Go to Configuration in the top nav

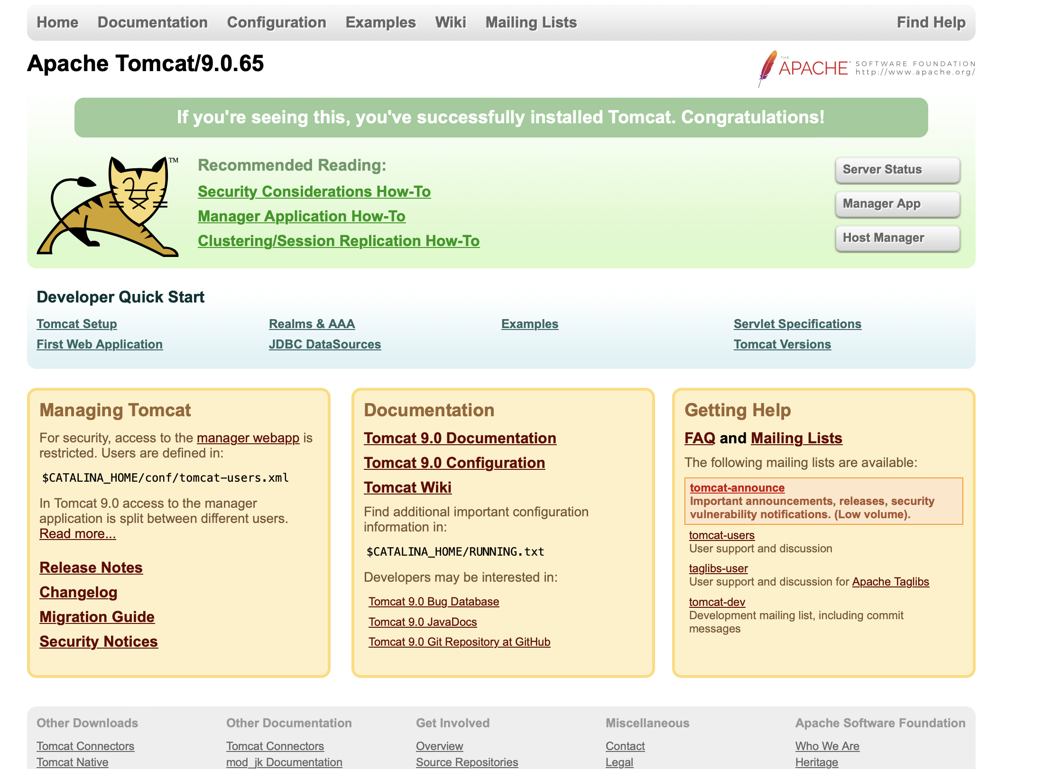(277, 22)
